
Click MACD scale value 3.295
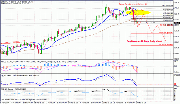176,61
